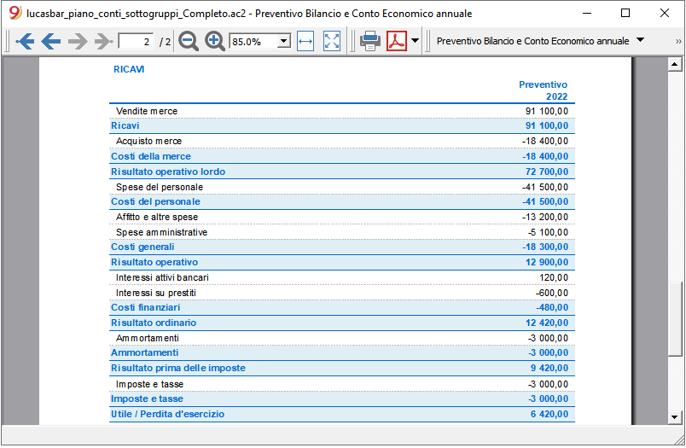This screenshot has width=686, height=448.
Task: Go to the previous page arrow
Action: click(x=50, y=42)
